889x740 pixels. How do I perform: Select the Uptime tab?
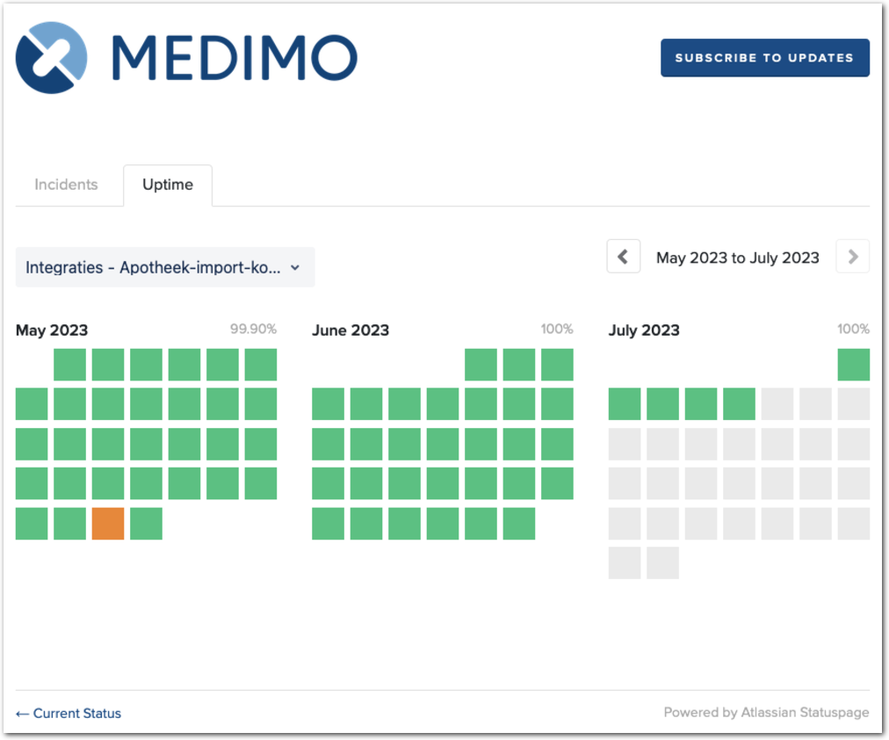pyautogui.click(x=168, y=185)
